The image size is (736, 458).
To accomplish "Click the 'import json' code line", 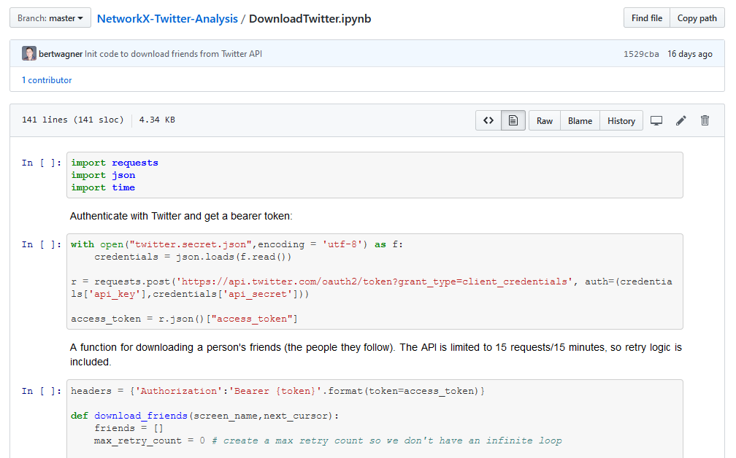I will coord(103,175).
